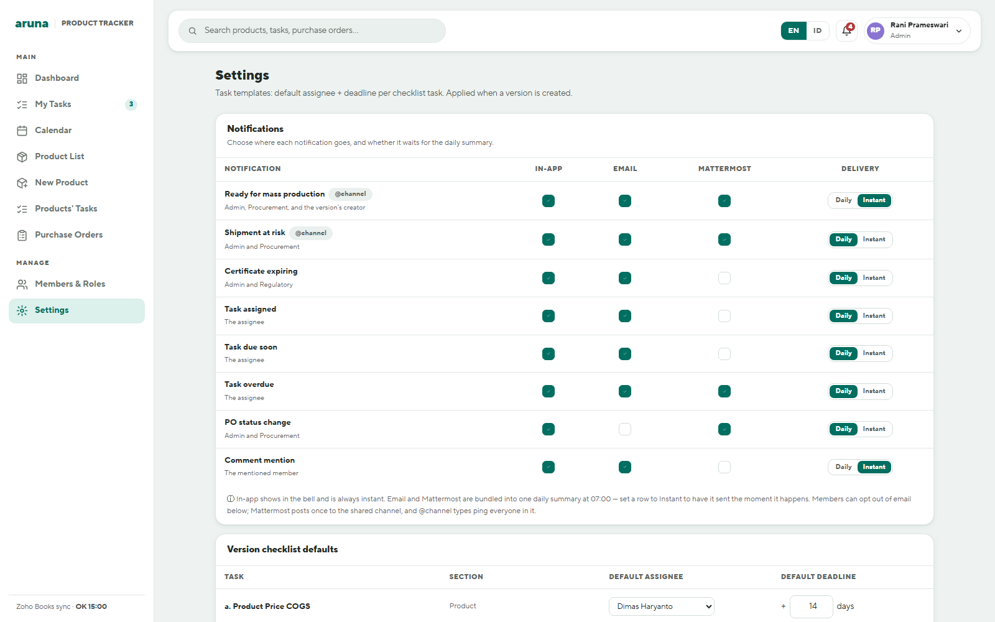The image size is (995, 622).
Task: Open the Dashboard grid icon
Action: [22, 78]
